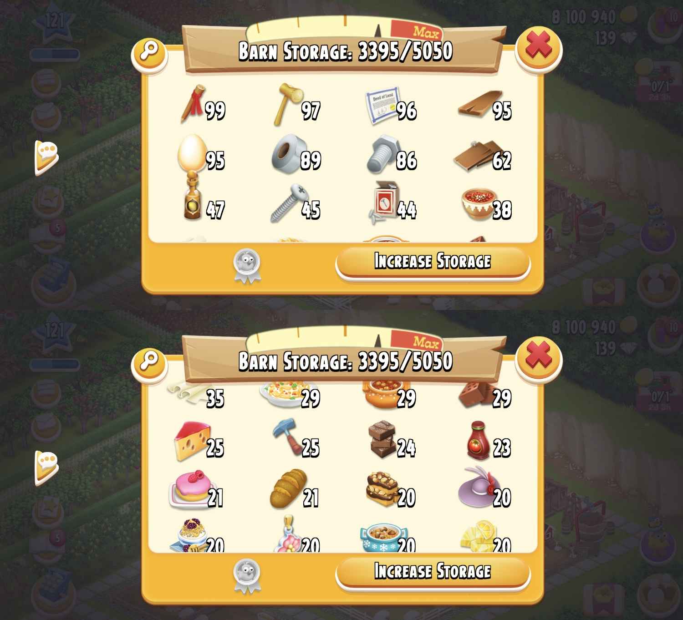Tap the pink raspberry donut item
Screen dimensions: 683x620
pos(191,489)
